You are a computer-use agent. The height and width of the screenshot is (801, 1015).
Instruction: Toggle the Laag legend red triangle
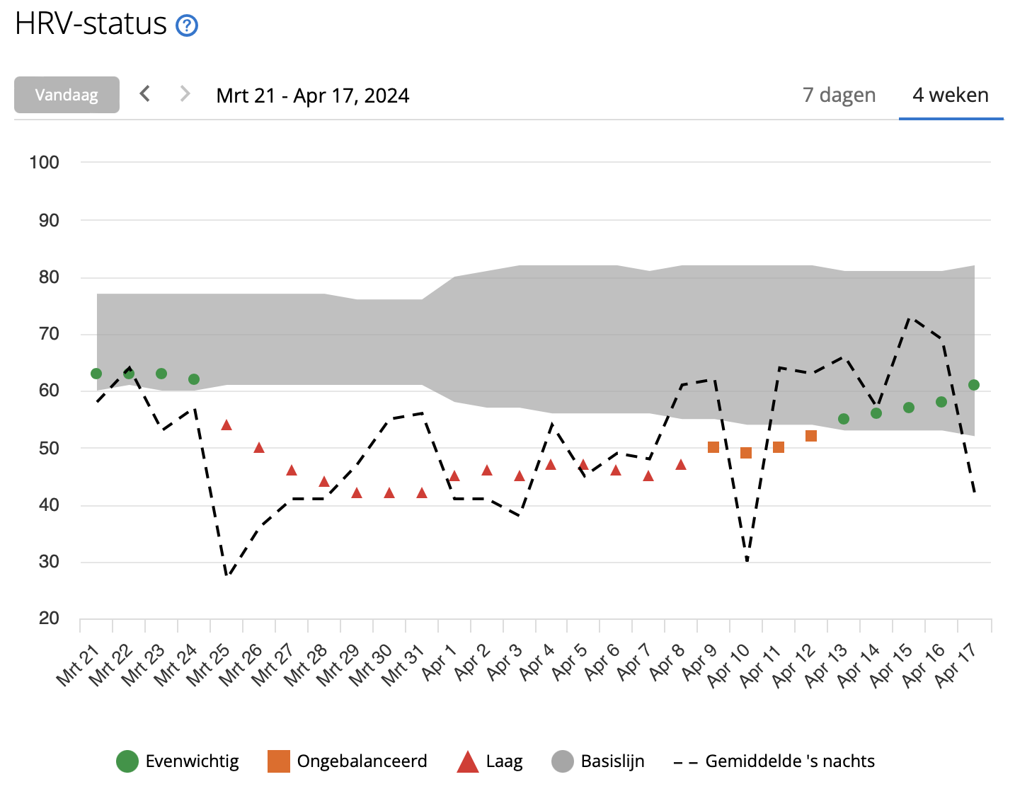(468, 762)
